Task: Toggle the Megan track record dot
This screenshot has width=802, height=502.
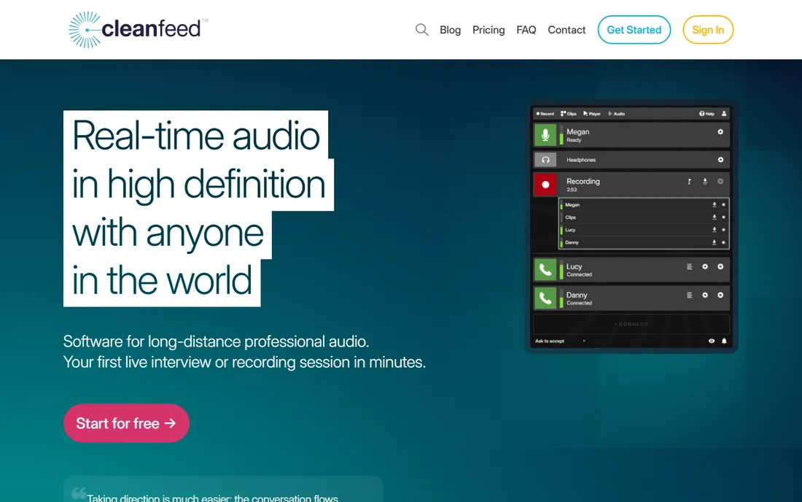Action: [723, 205]
